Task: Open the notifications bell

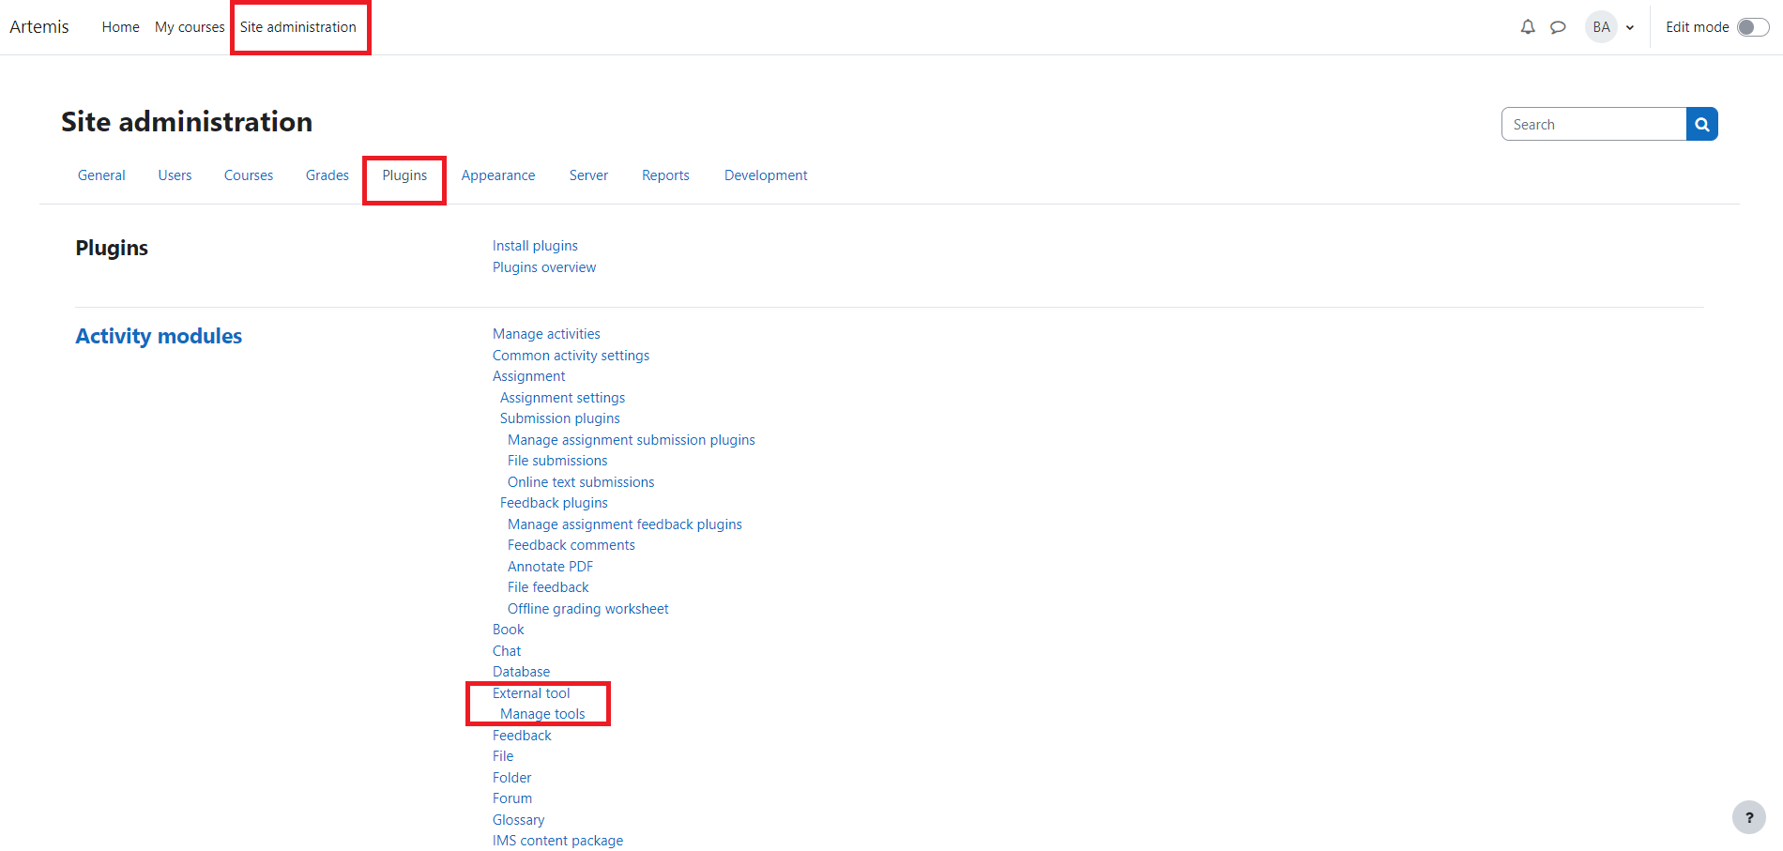Action: click(x=1528, y=27)
